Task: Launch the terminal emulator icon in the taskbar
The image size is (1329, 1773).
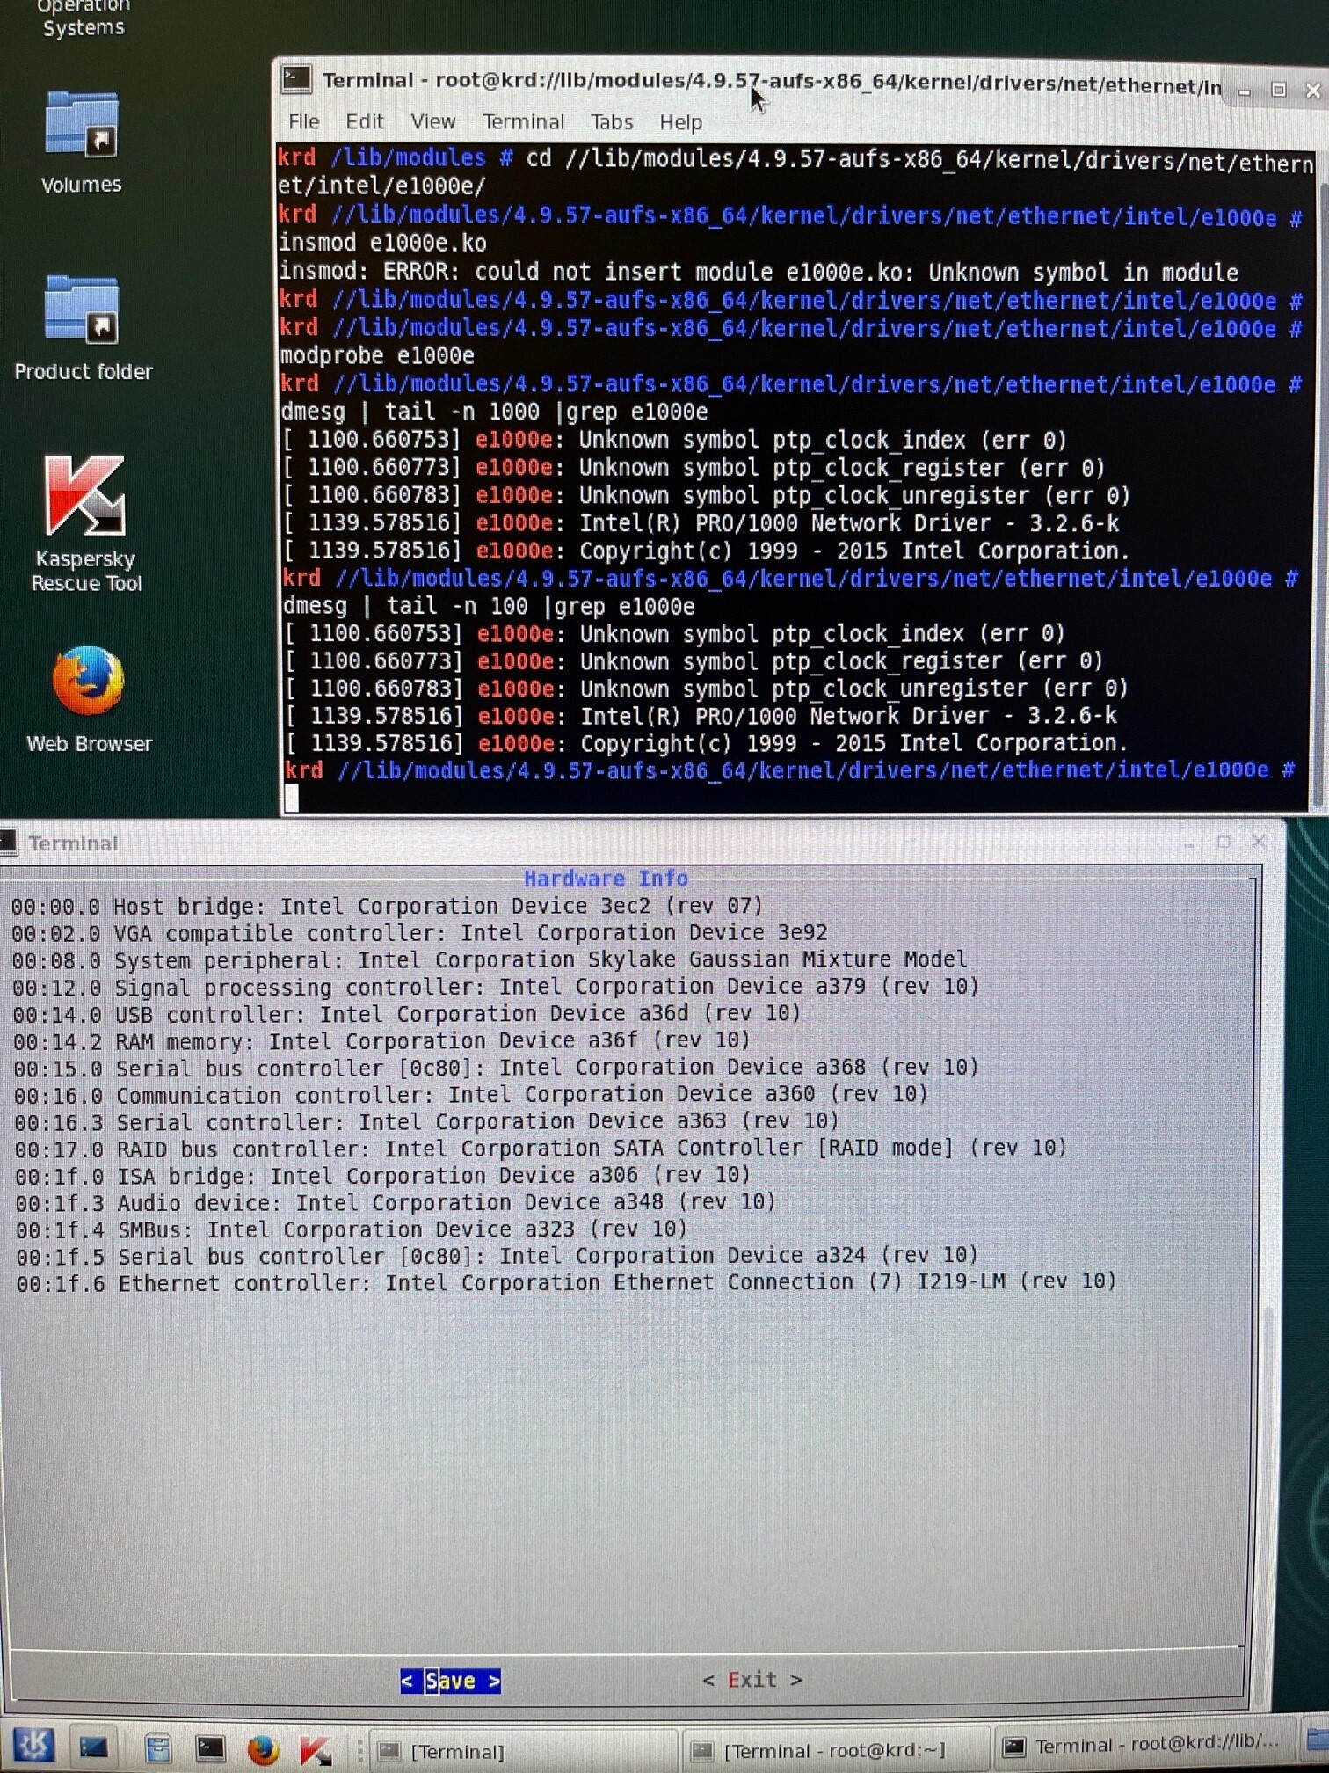Action: pos(210,1747)
